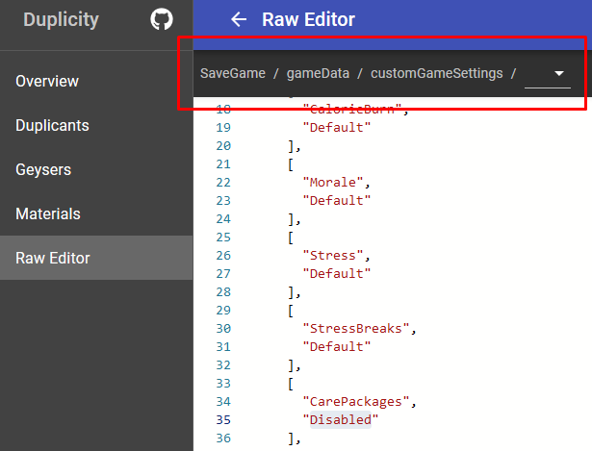This screenshot has width=592, height=451.
Task: Click the "Default" value on line 31
Action: [337, 346]
